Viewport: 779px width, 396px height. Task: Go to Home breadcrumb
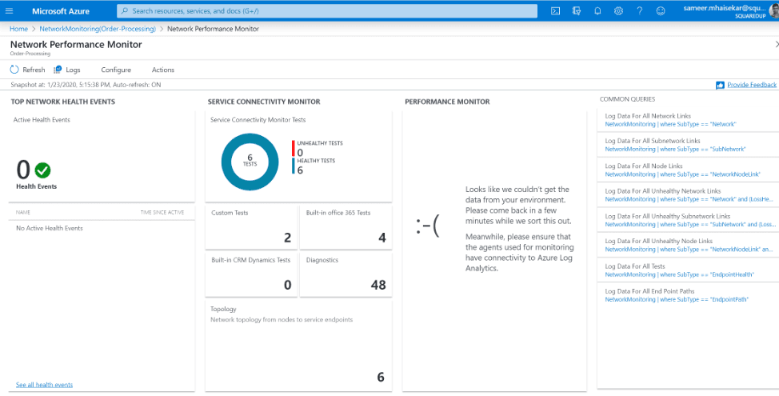(x=18, y=28)
